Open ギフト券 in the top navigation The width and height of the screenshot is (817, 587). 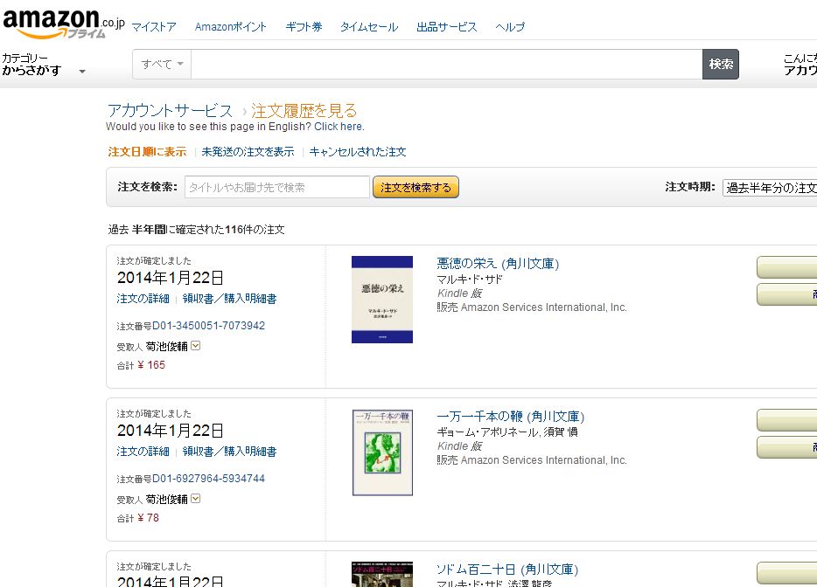tap(304, 27)
